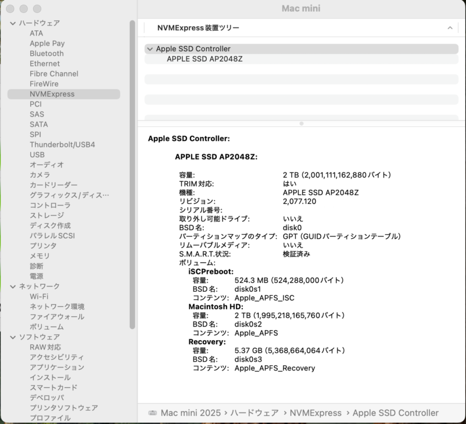Select アクセシビリティ in the sidebar
Screen dimensions: 466x424
(x=57, y=358)
